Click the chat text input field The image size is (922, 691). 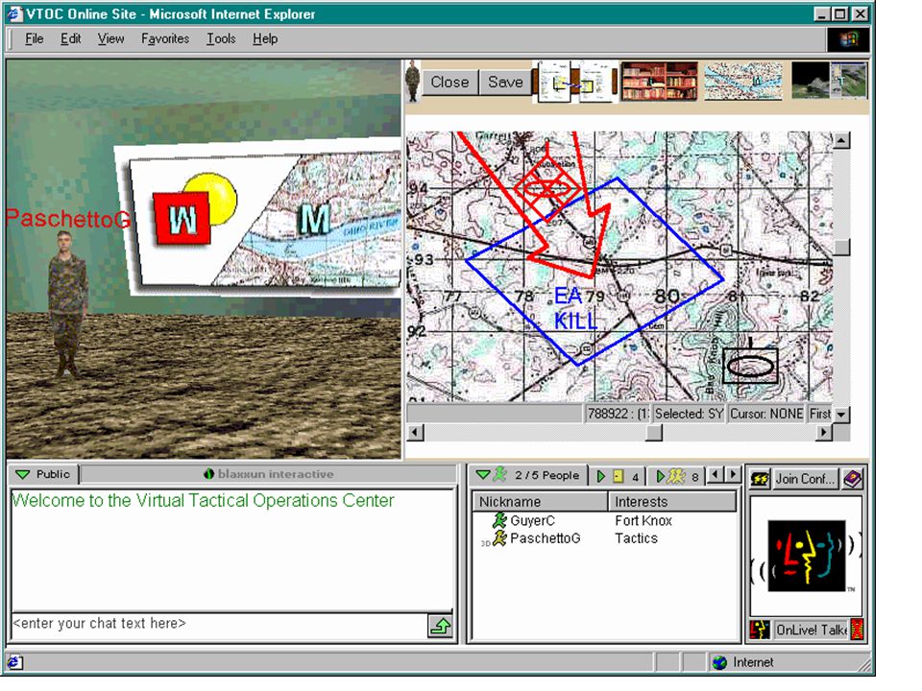(x=219, y=624)
